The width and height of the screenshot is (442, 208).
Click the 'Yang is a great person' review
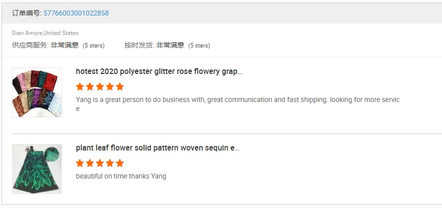[x=238, y=99]
